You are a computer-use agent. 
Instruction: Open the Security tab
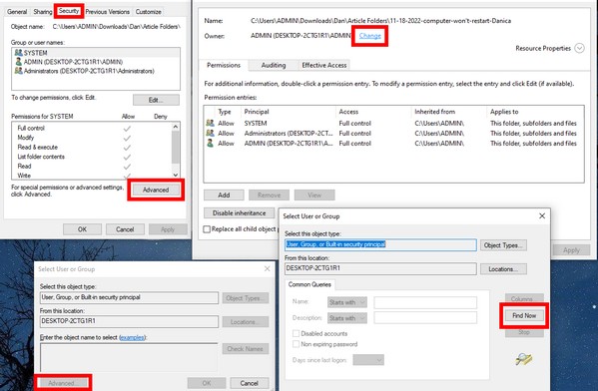(69, 11)
